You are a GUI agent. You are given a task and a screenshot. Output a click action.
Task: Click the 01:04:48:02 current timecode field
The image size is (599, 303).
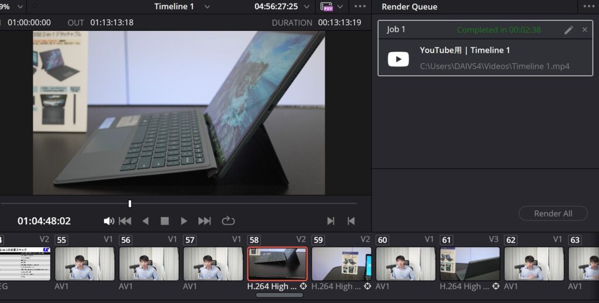click(44, 221)
